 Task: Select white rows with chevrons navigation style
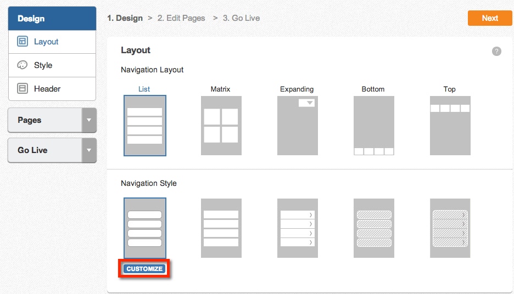pos(298,228)
